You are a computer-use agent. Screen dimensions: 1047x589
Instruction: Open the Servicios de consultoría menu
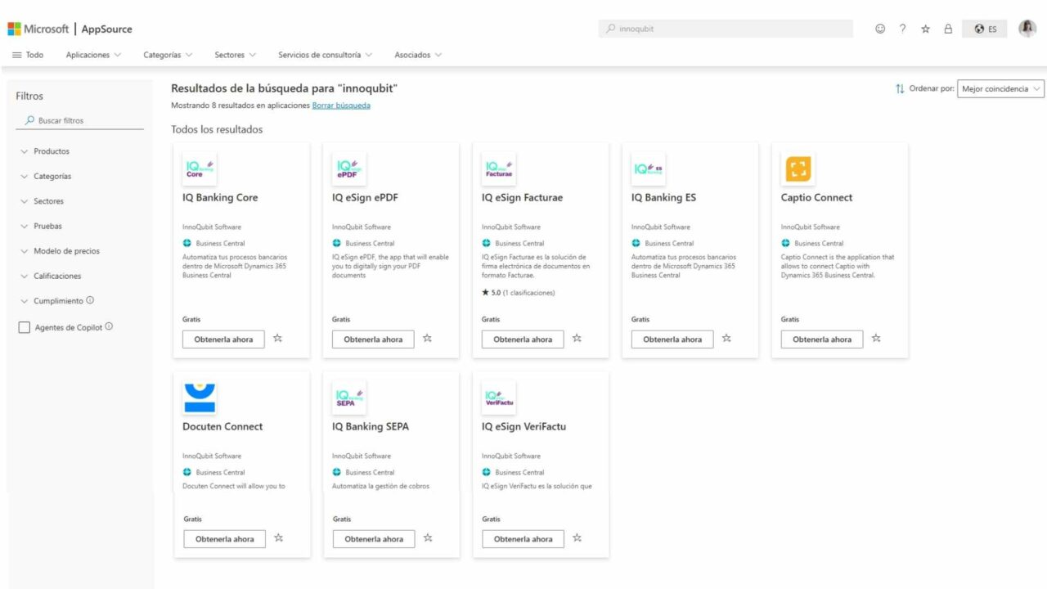[x=325, y=55]
